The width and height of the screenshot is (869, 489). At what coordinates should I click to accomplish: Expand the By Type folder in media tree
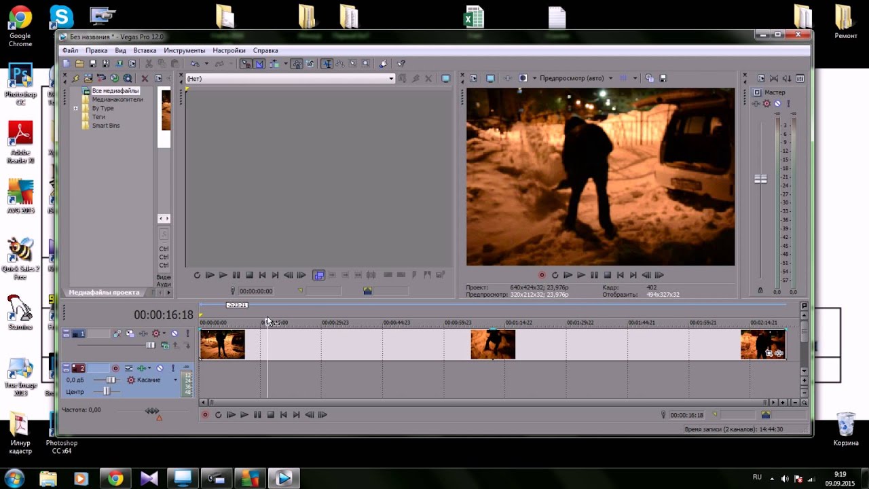click(75, 108)
